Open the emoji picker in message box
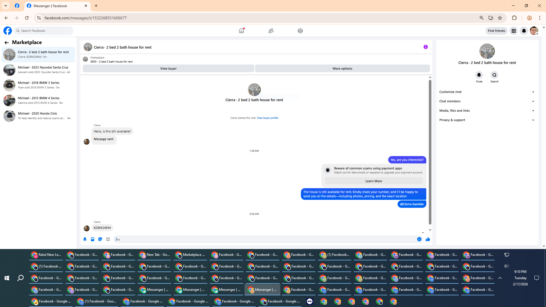Viewport: 546px width, 307px height. click(x=419, y=239)
